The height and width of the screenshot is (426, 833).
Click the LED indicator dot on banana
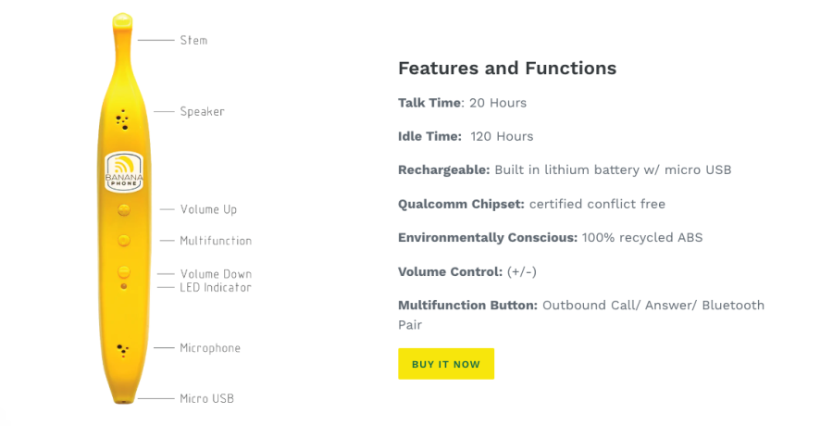(x=123, y=287)
